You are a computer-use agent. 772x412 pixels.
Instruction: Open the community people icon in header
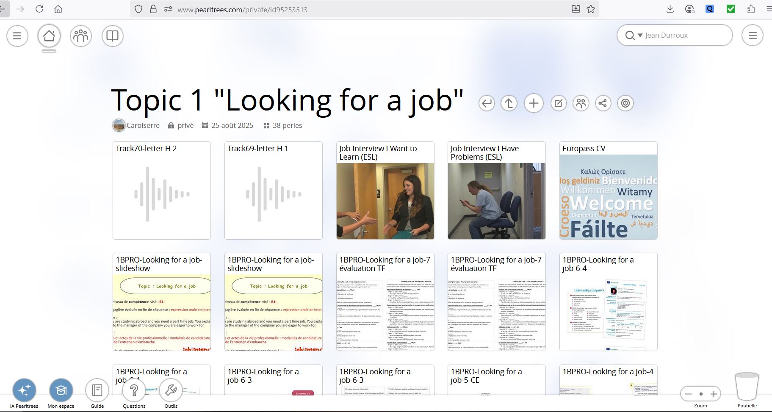coord(80,36)
